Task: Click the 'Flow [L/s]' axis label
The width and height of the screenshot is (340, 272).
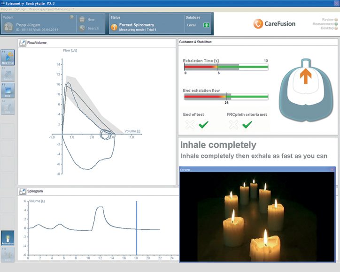Action: tap(70, 51)
